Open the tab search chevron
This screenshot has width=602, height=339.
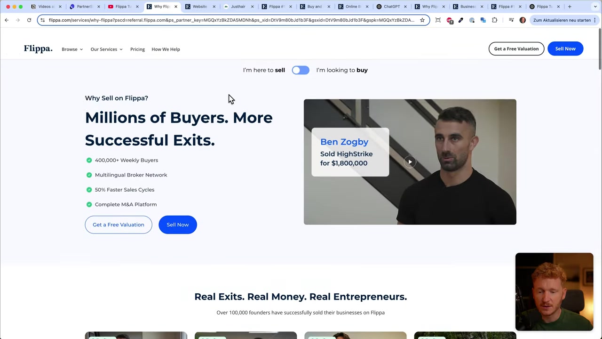pos(595,7)
